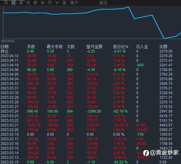Select the 2023.04.06 date row
181x164 pixels.
10,70
